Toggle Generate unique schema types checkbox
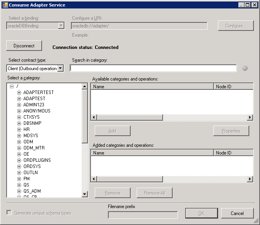 click(x=9, y=213)
